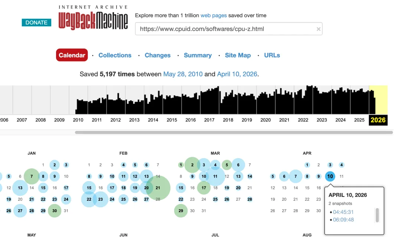Select year 2016 in the timeline

pos(190,120)
